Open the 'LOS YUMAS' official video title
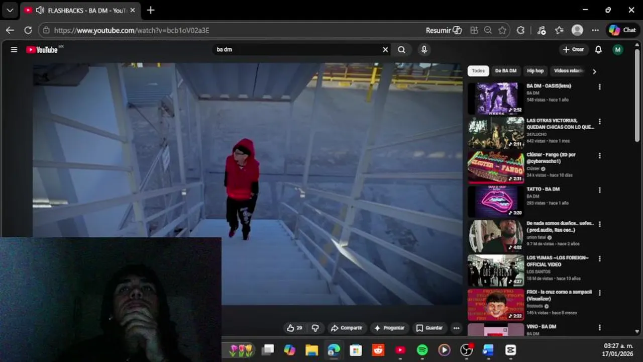 click(558, 261)
